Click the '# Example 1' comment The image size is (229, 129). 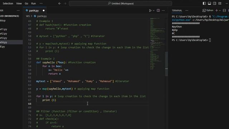[44, 21]
